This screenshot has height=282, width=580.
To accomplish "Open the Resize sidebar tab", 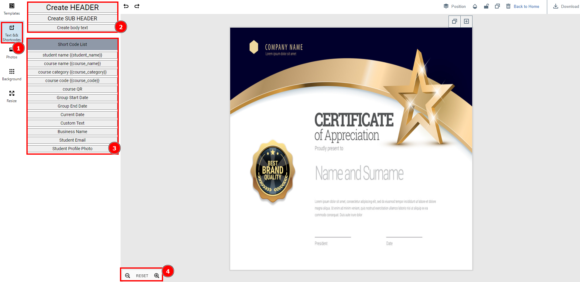I will (x=12, y=96).
